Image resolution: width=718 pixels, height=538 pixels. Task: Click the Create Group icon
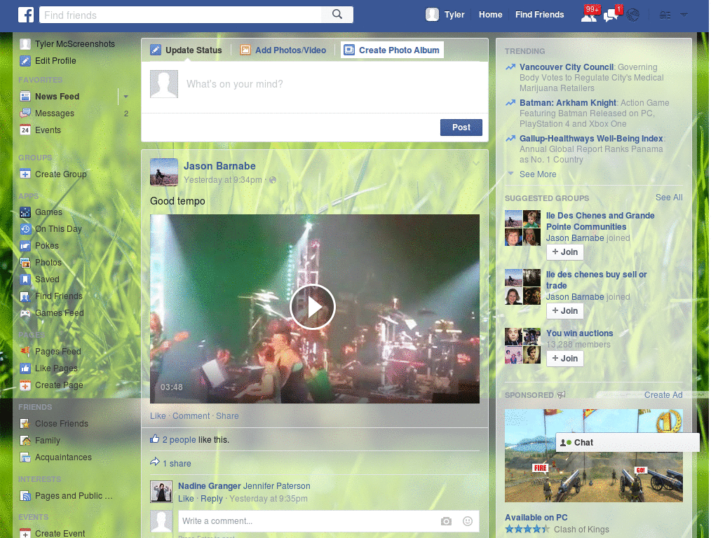coord(25,174)
